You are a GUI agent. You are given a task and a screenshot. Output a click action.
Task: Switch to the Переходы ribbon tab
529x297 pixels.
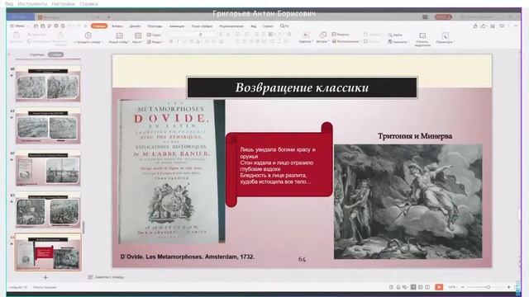pyautogui.click(x=155, y=26)
